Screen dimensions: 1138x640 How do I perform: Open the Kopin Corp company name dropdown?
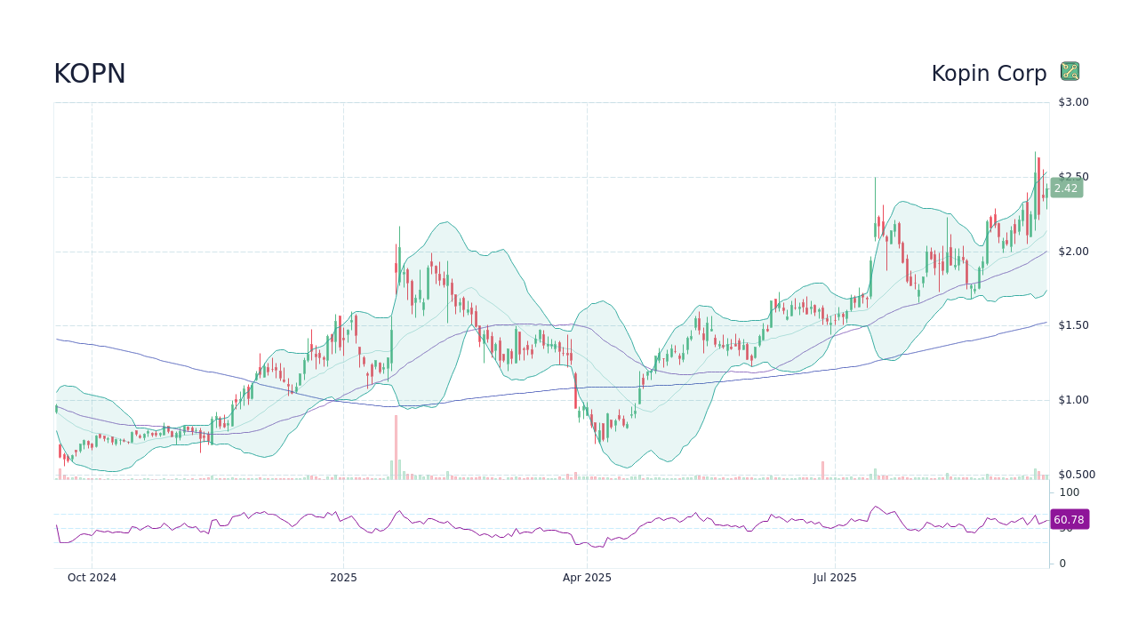990,73
